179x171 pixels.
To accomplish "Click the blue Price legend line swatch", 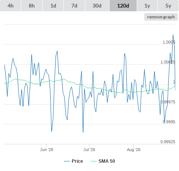I will point(67,161).
